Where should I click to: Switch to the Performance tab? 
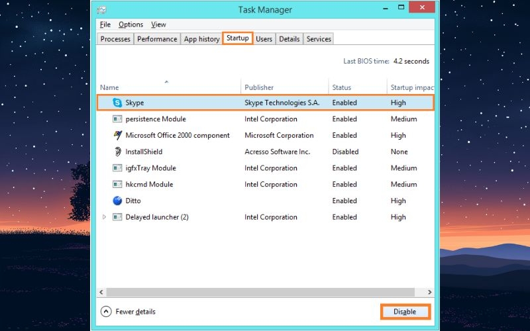[157, 39]
